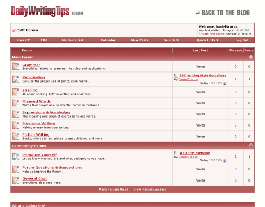Open the Punctuation forum link

click(x=33, y=77)
